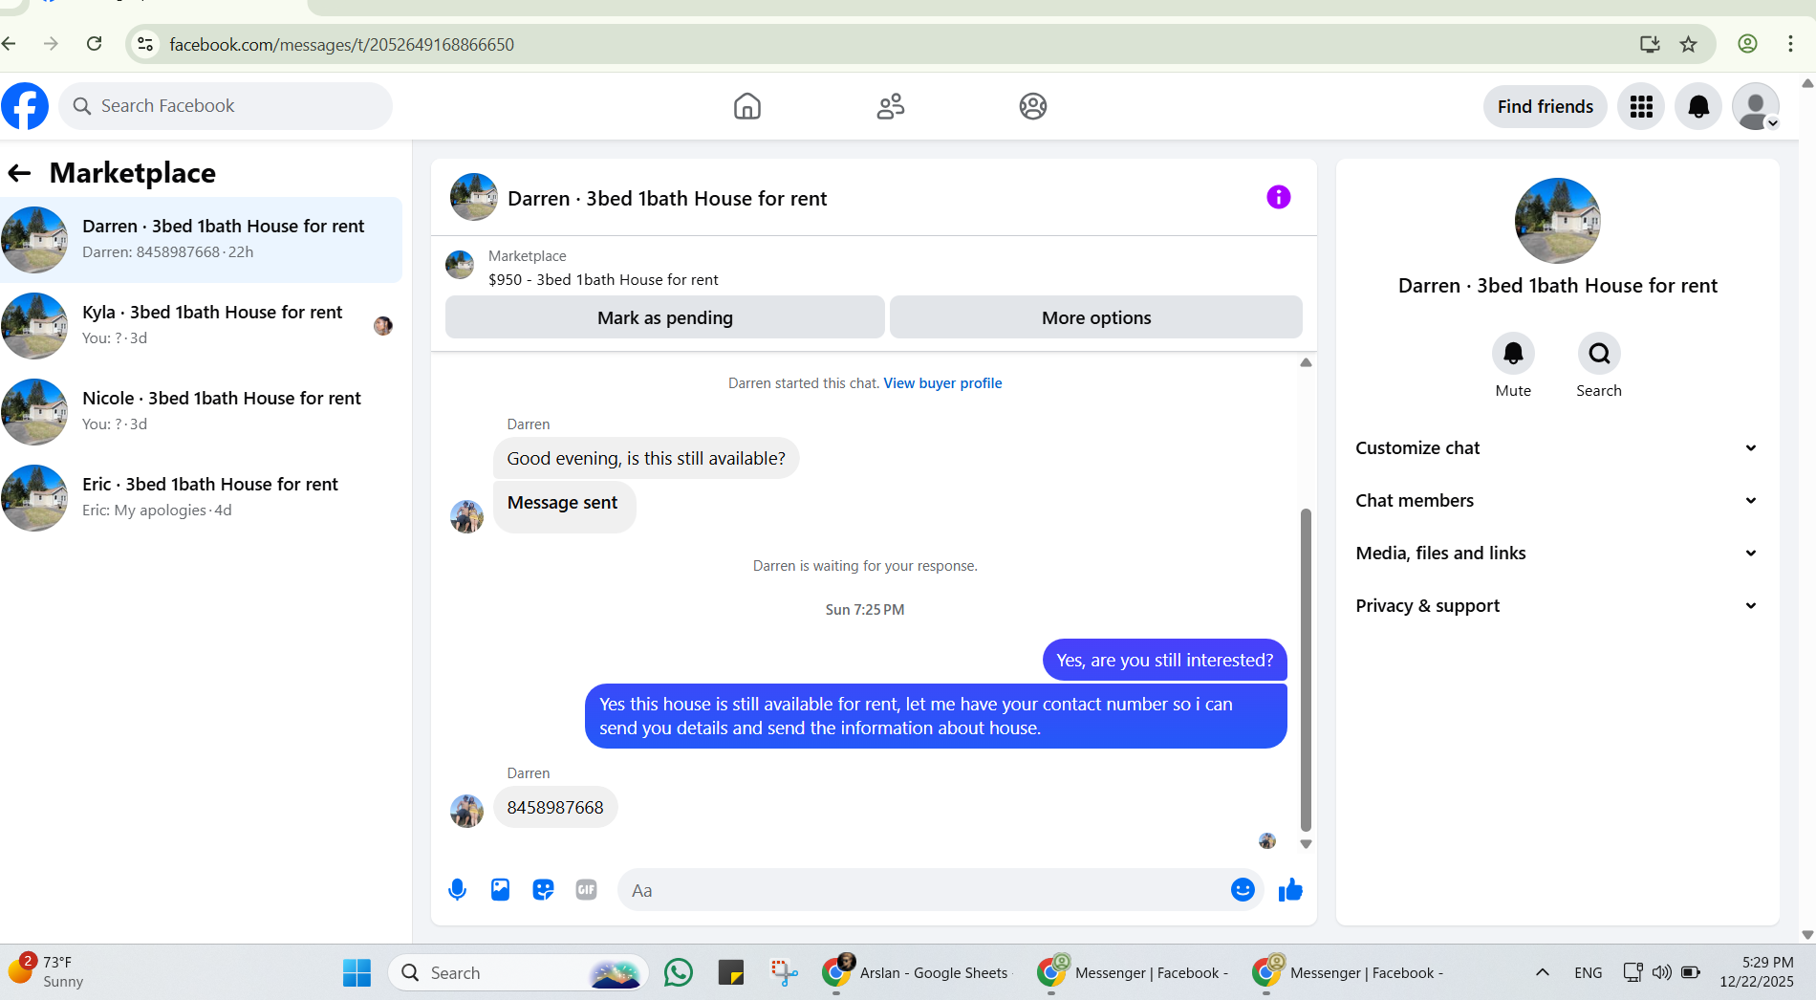Click the chat scrollbar down arrow
The image size is (1816, 1000).
[x=1306, y=844]
